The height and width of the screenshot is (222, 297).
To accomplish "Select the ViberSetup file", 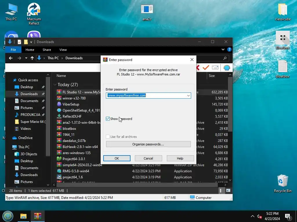I will pyautogui.click(x=71, y=104).
